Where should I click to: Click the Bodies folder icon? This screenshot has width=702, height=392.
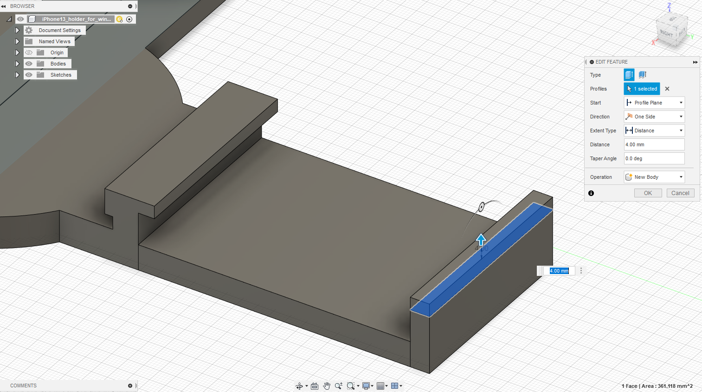coord(40,64)
